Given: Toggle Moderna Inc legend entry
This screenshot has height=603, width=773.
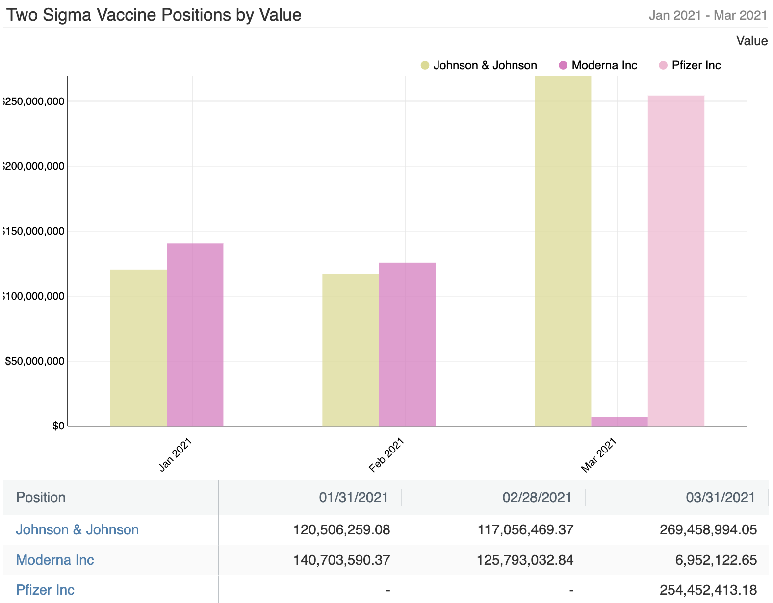Looking at the screenshot, I should pyautogui.click(x=598, y=65).
